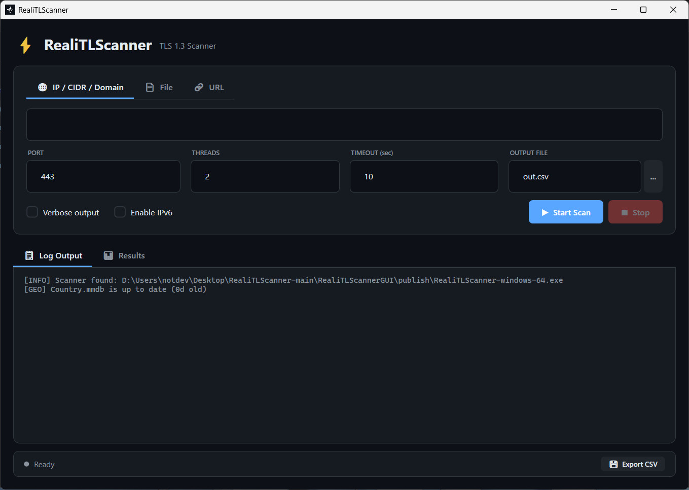Screen dimensions: 689x490
Task: Click the globe icon on the IP tab
Action: click(x=43, y=88)
